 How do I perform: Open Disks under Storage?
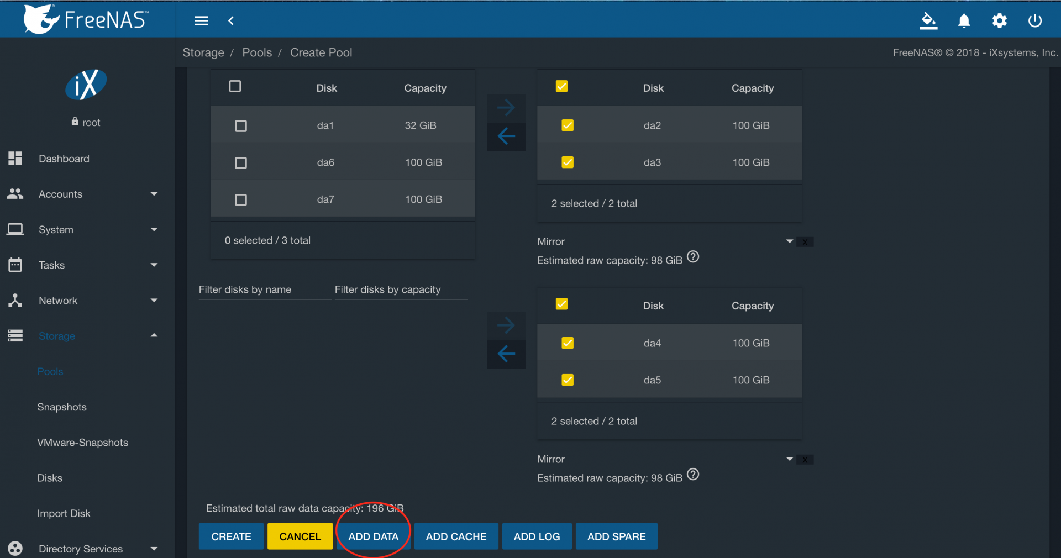[50, 478]
